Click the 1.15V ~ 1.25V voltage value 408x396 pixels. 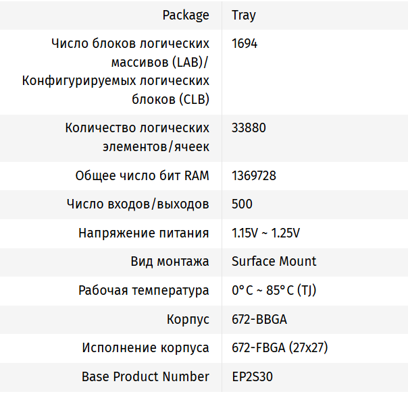point(265,233)
